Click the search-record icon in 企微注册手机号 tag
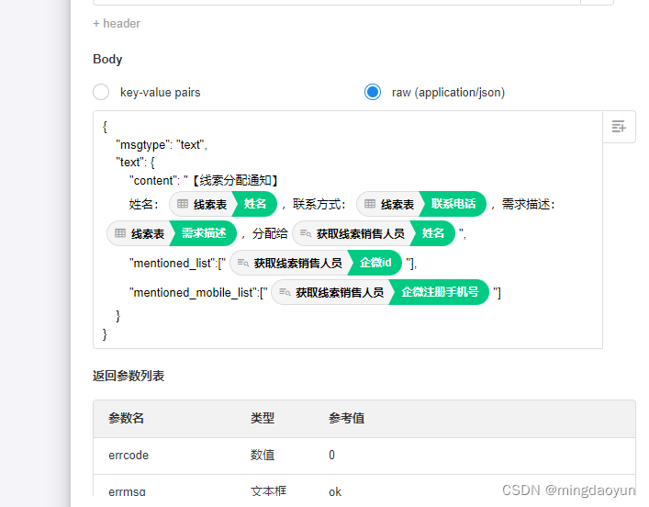Screen dimensions: 649x507 (x=285, y=292)
